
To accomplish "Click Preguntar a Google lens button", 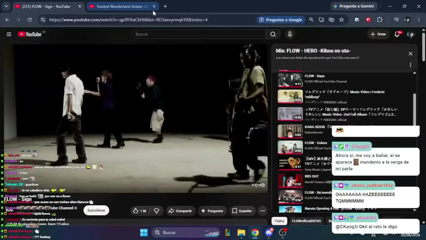I will pos(281,20).
